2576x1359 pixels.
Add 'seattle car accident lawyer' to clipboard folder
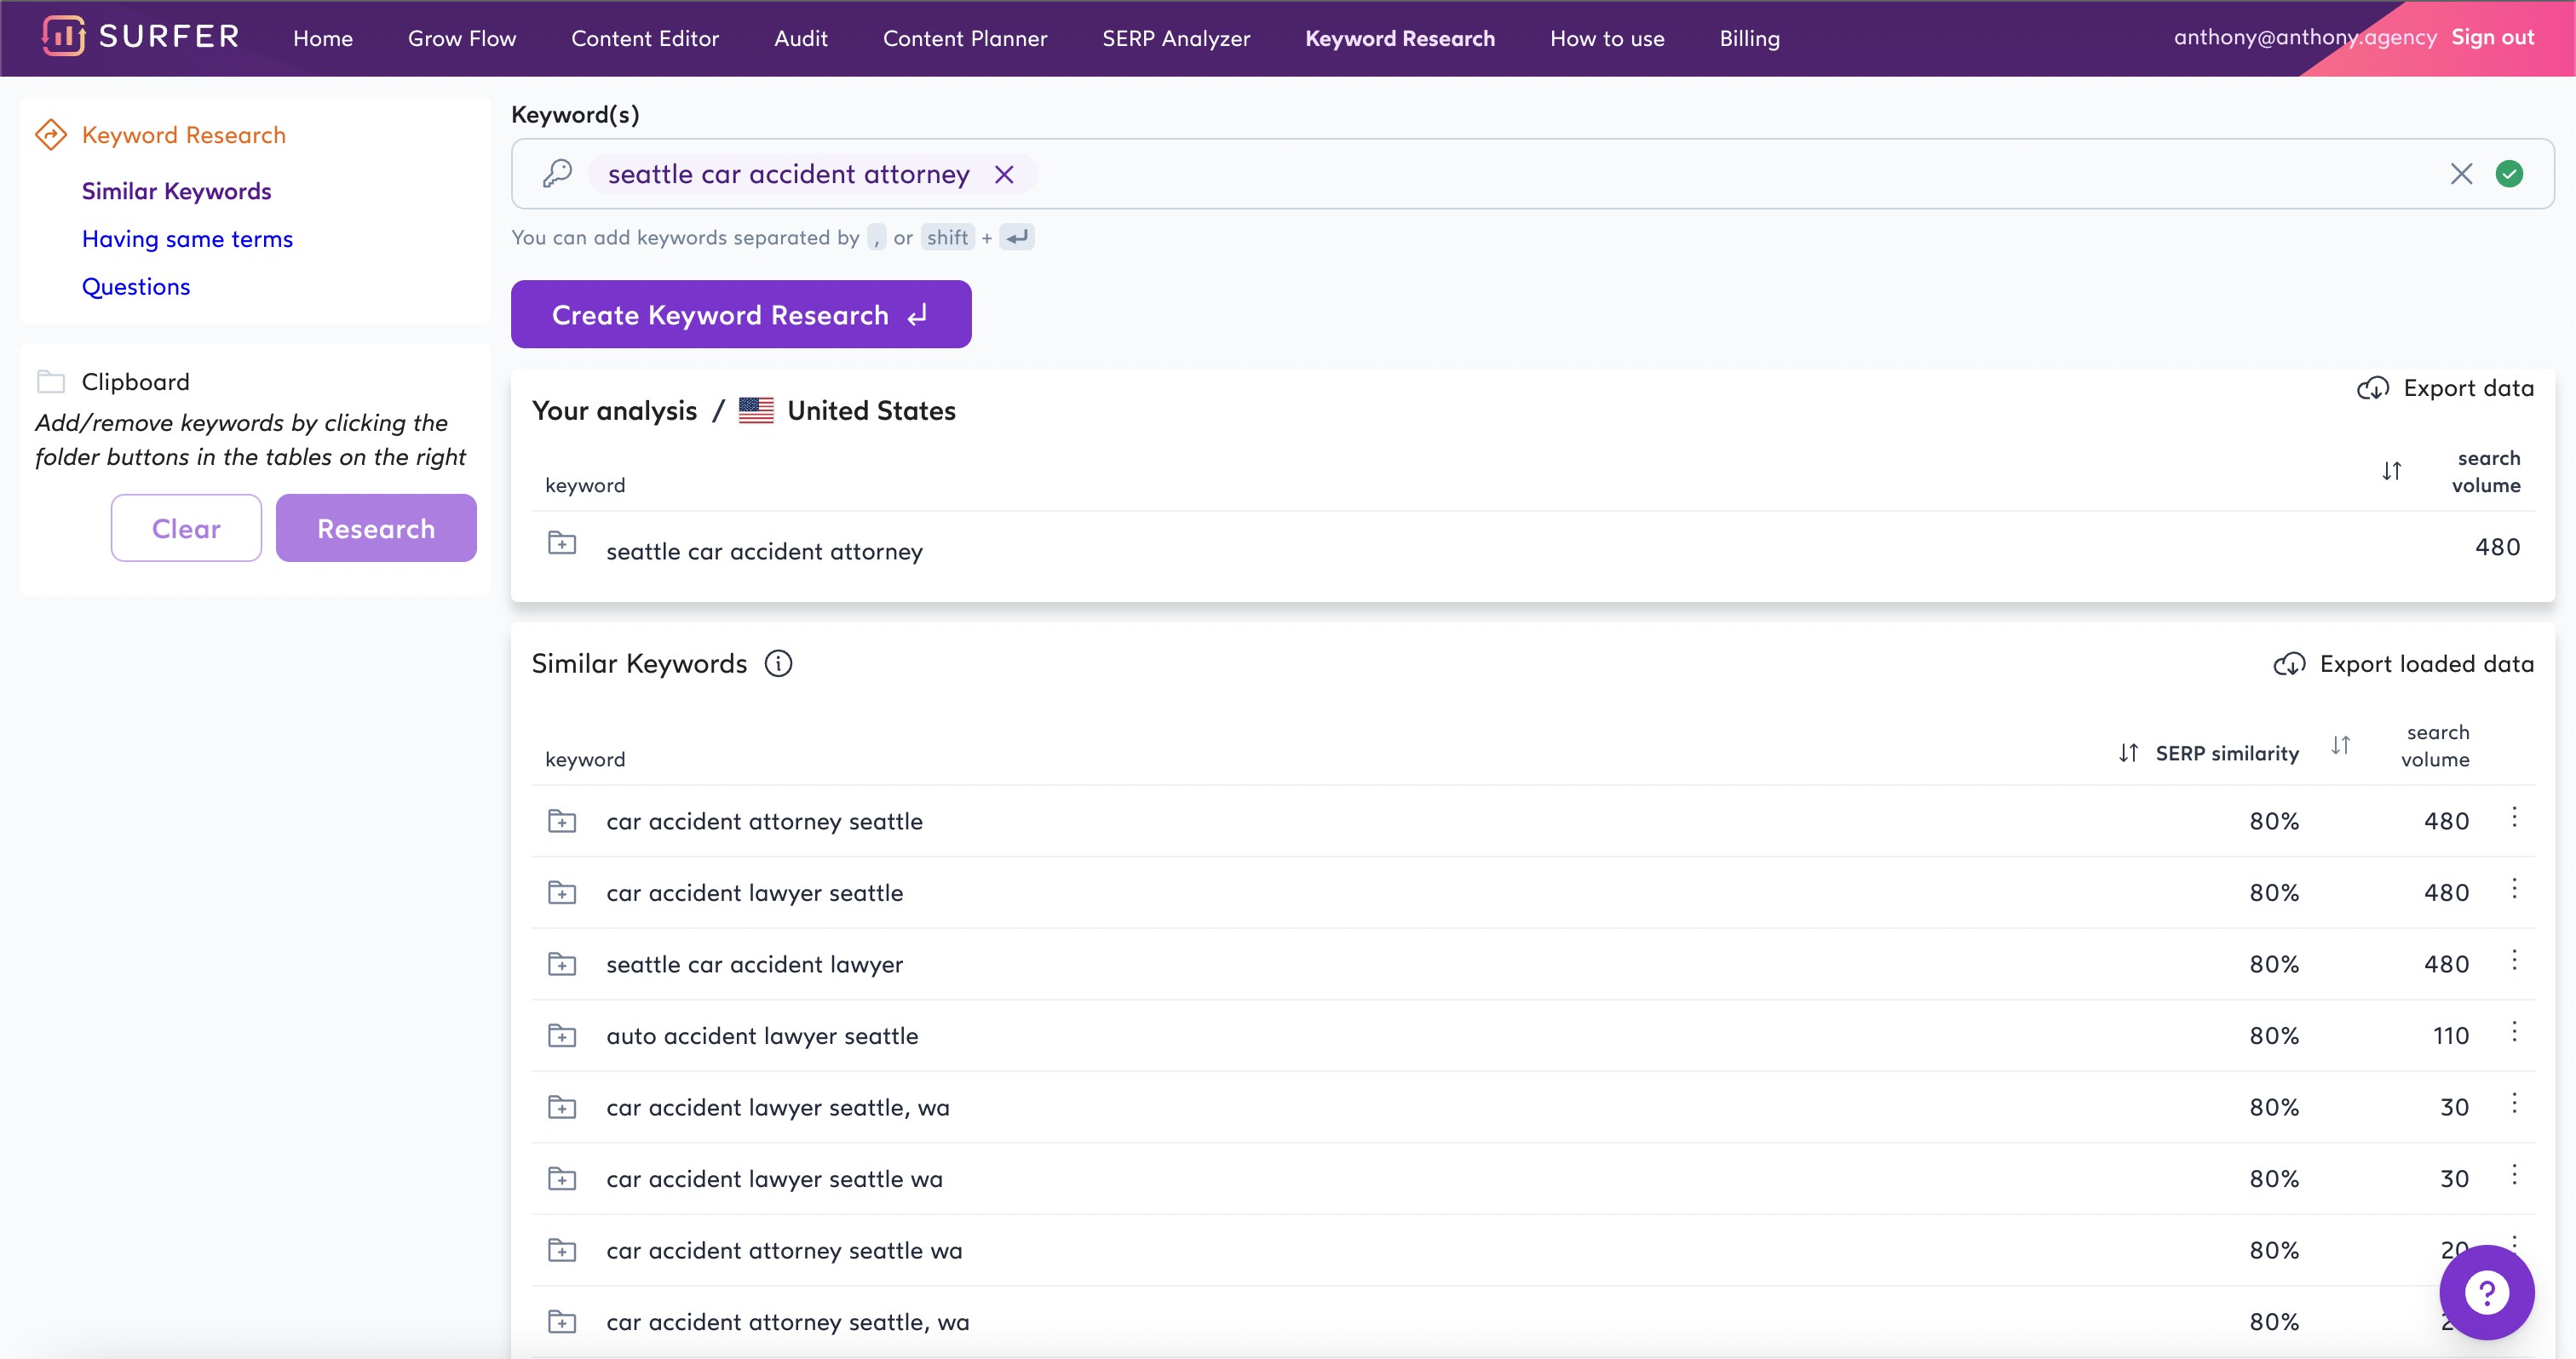click(562, 964)
